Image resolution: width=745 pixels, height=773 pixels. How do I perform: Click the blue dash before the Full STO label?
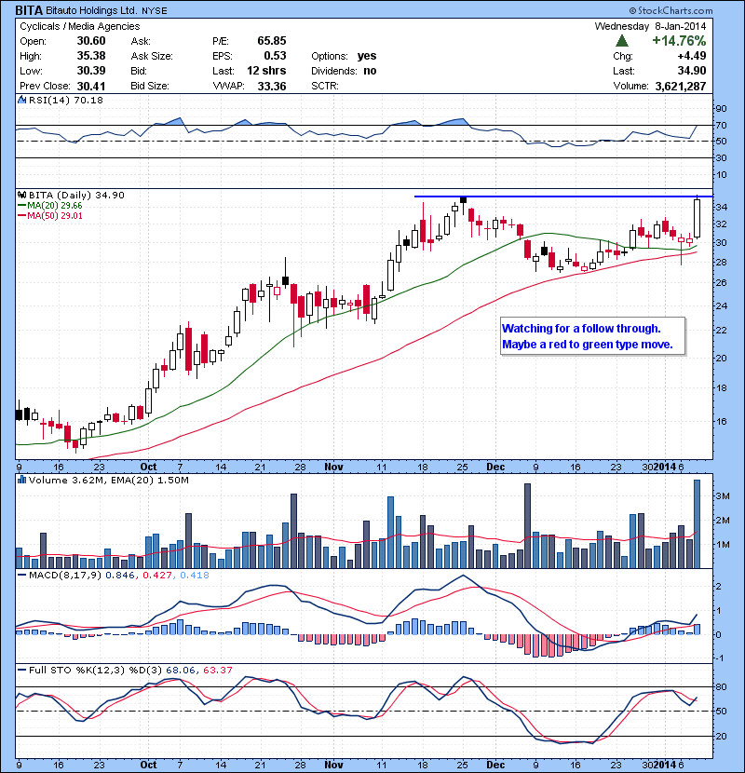21,670
